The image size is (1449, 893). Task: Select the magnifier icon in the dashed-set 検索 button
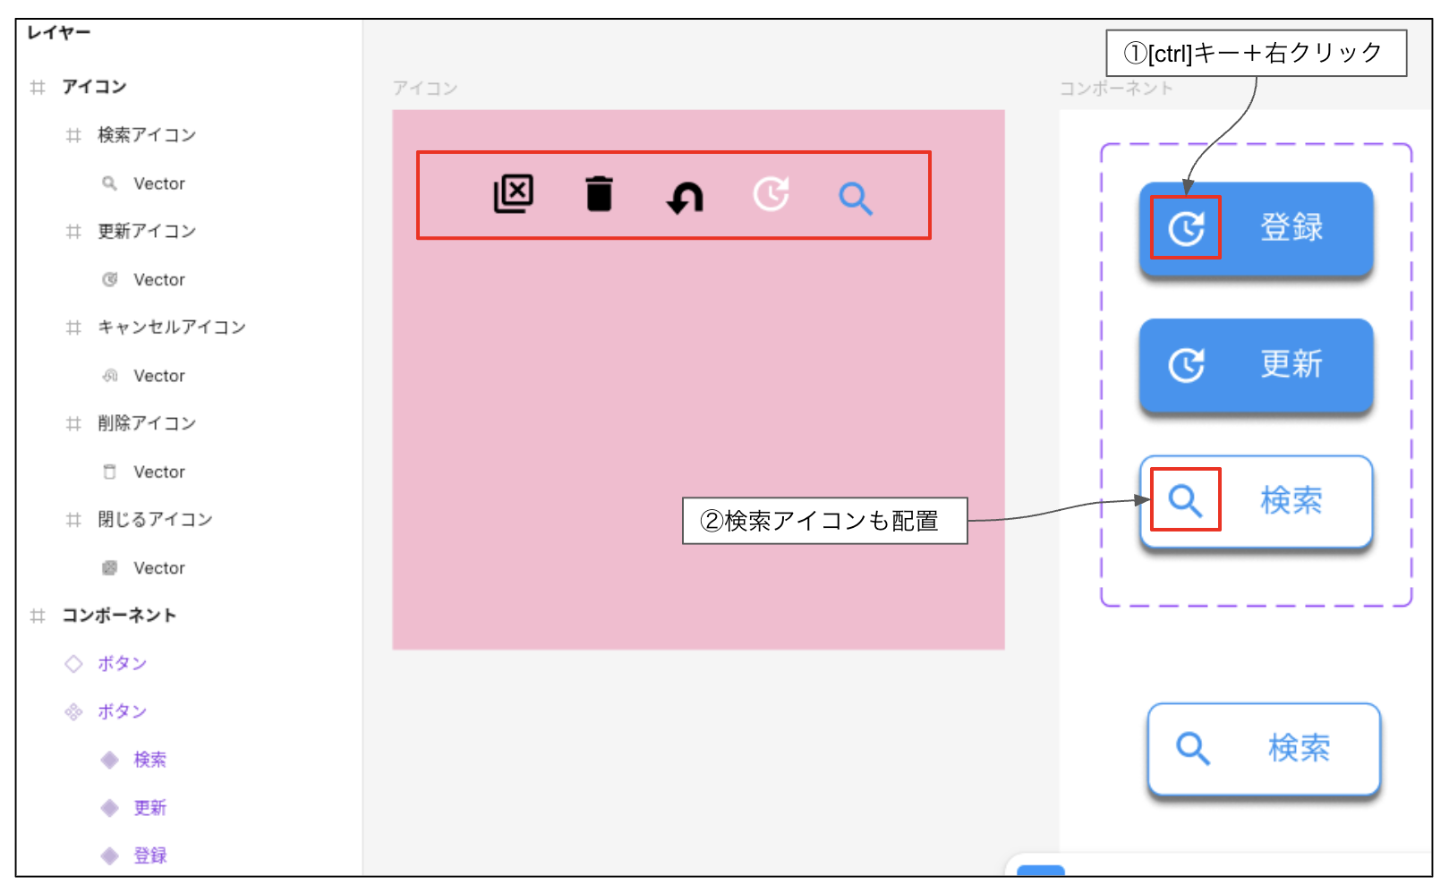tap(1185, 501)
